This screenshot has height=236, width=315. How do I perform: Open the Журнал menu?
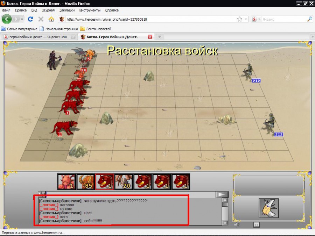(48, 10)
